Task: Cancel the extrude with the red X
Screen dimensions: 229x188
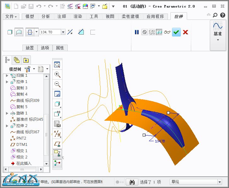Action: click(186, 32)
